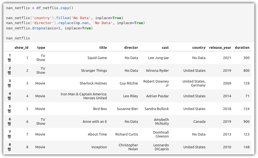Select the Iron Man & Captain America title cell

pos(84,96)
